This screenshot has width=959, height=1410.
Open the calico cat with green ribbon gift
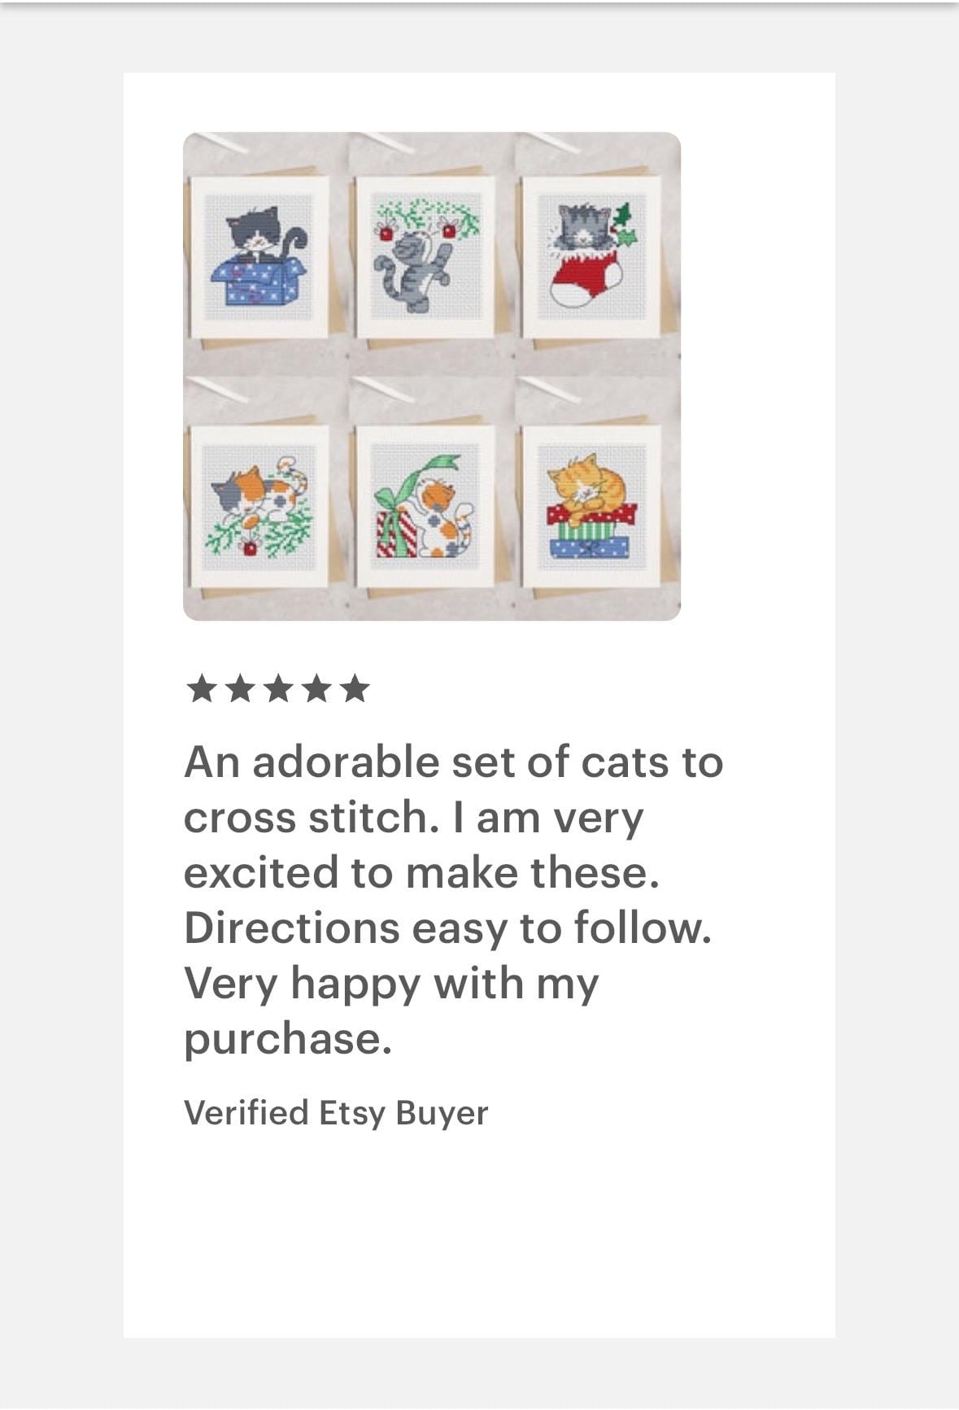click(x=425, y=506)
